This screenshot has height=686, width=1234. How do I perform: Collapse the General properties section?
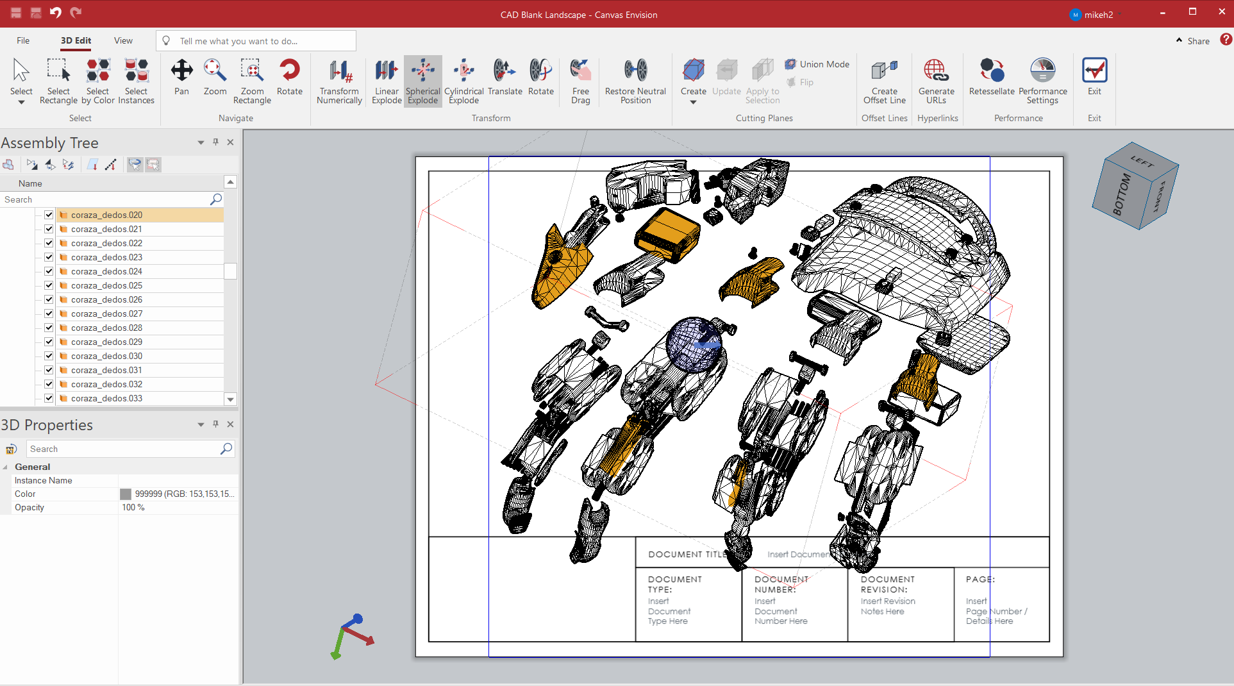[x=6, y=467]
